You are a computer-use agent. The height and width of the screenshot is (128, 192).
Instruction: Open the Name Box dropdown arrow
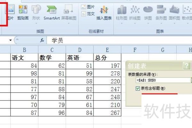pyautogui.click(x=11, y=40)
